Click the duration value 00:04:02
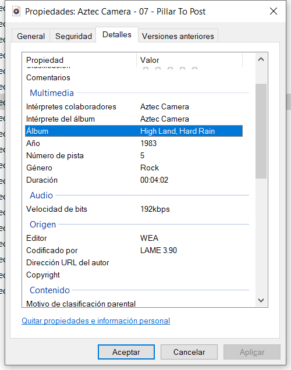The width and height of the screenshot is (291, 370). tap(154, 180)
